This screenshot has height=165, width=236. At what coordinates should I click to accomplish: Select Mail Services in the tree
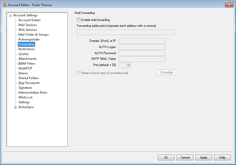pos(27,25)
